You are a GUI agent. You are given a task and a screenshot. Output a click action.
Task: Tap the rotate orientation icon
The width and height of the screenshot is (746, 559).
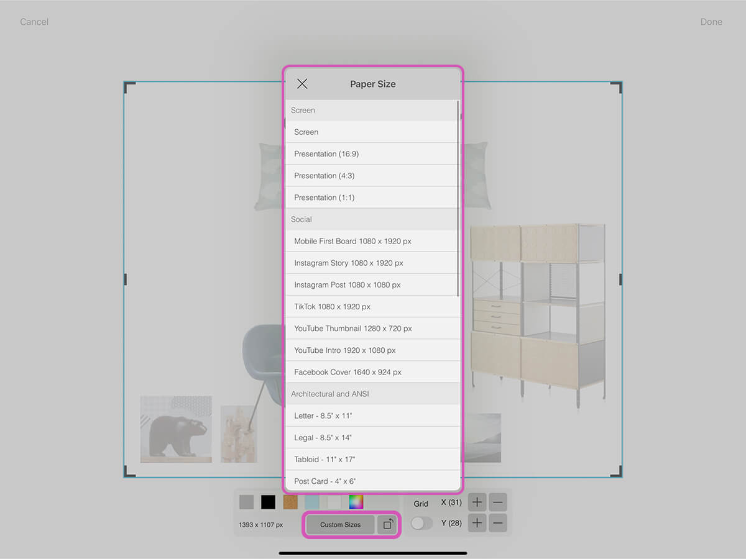387,524
